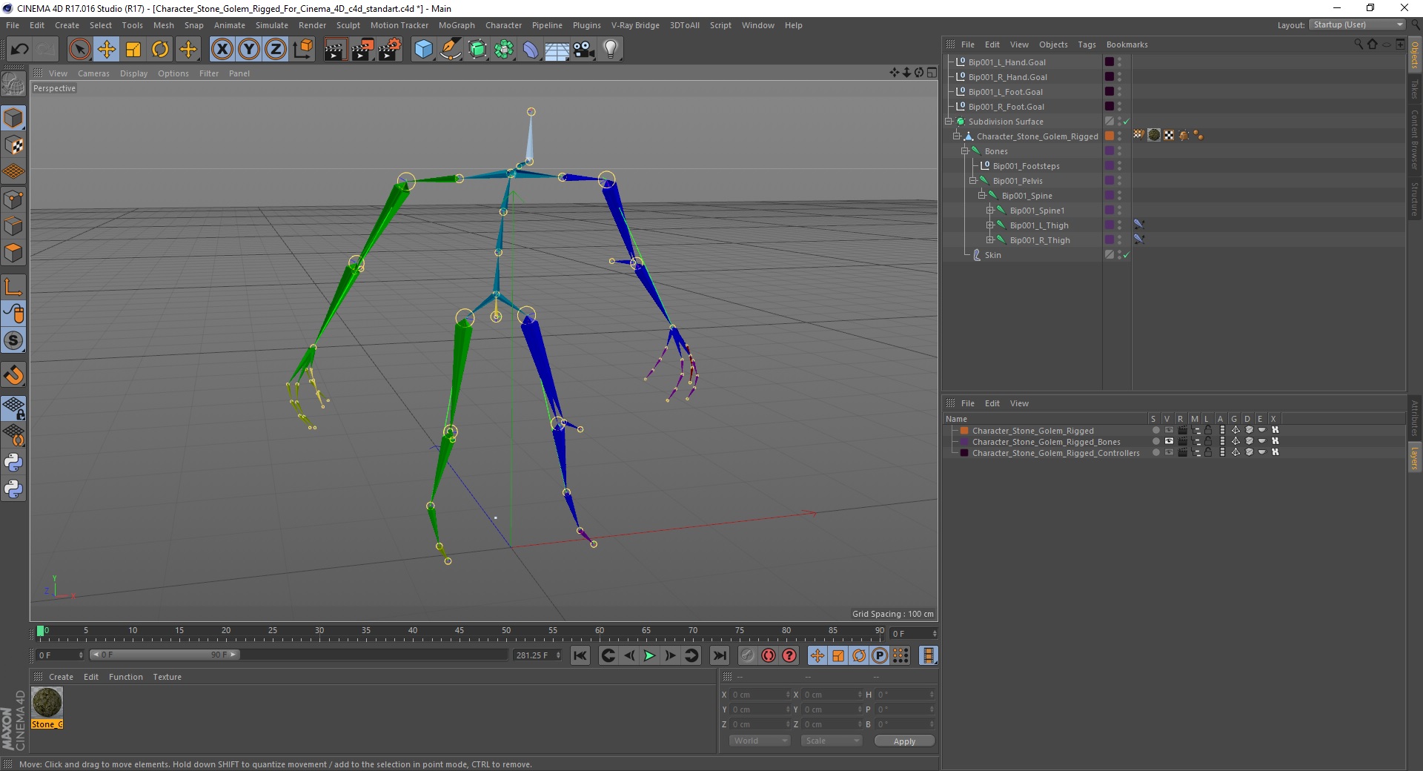Activate the Rotate tool in toolbar
1423x771 pixels.
(x=160, y=50)
